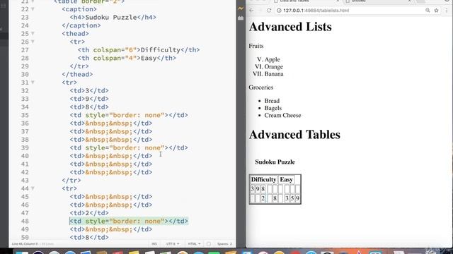Click the Groceries label in the preview

[261, 87]
